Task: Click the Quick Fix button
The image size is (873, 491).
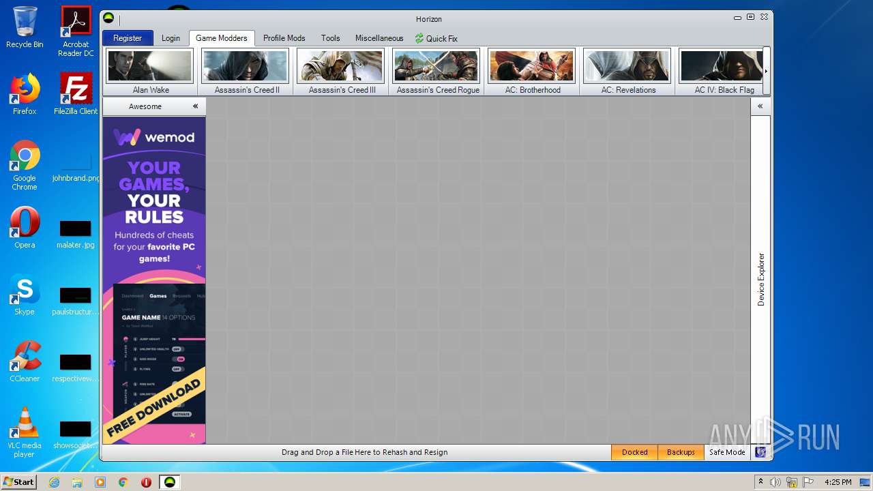Action: (x=436, y=38)
